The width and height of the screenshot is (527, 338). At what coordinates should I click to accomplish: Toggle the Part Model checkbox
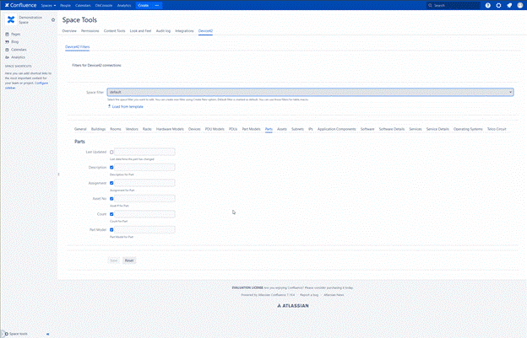point(111,229)
